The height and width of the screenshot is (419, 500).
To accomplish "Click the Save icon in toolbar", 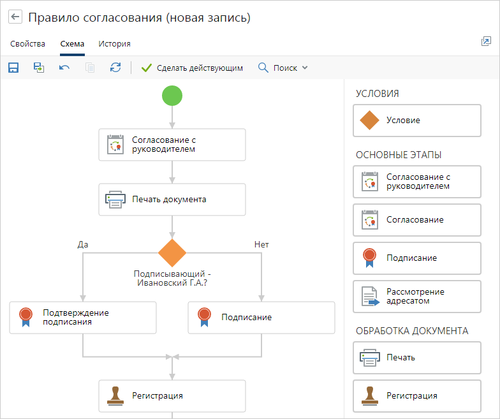I will tap(13, 68).
